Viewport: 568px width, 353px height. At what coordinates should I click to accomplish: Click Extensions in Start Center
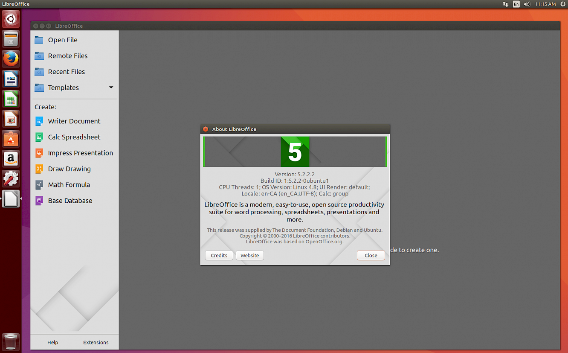click(96, 342)
